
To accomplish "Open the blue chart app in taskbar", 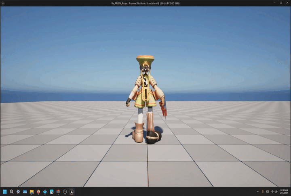I will (25, 192).
